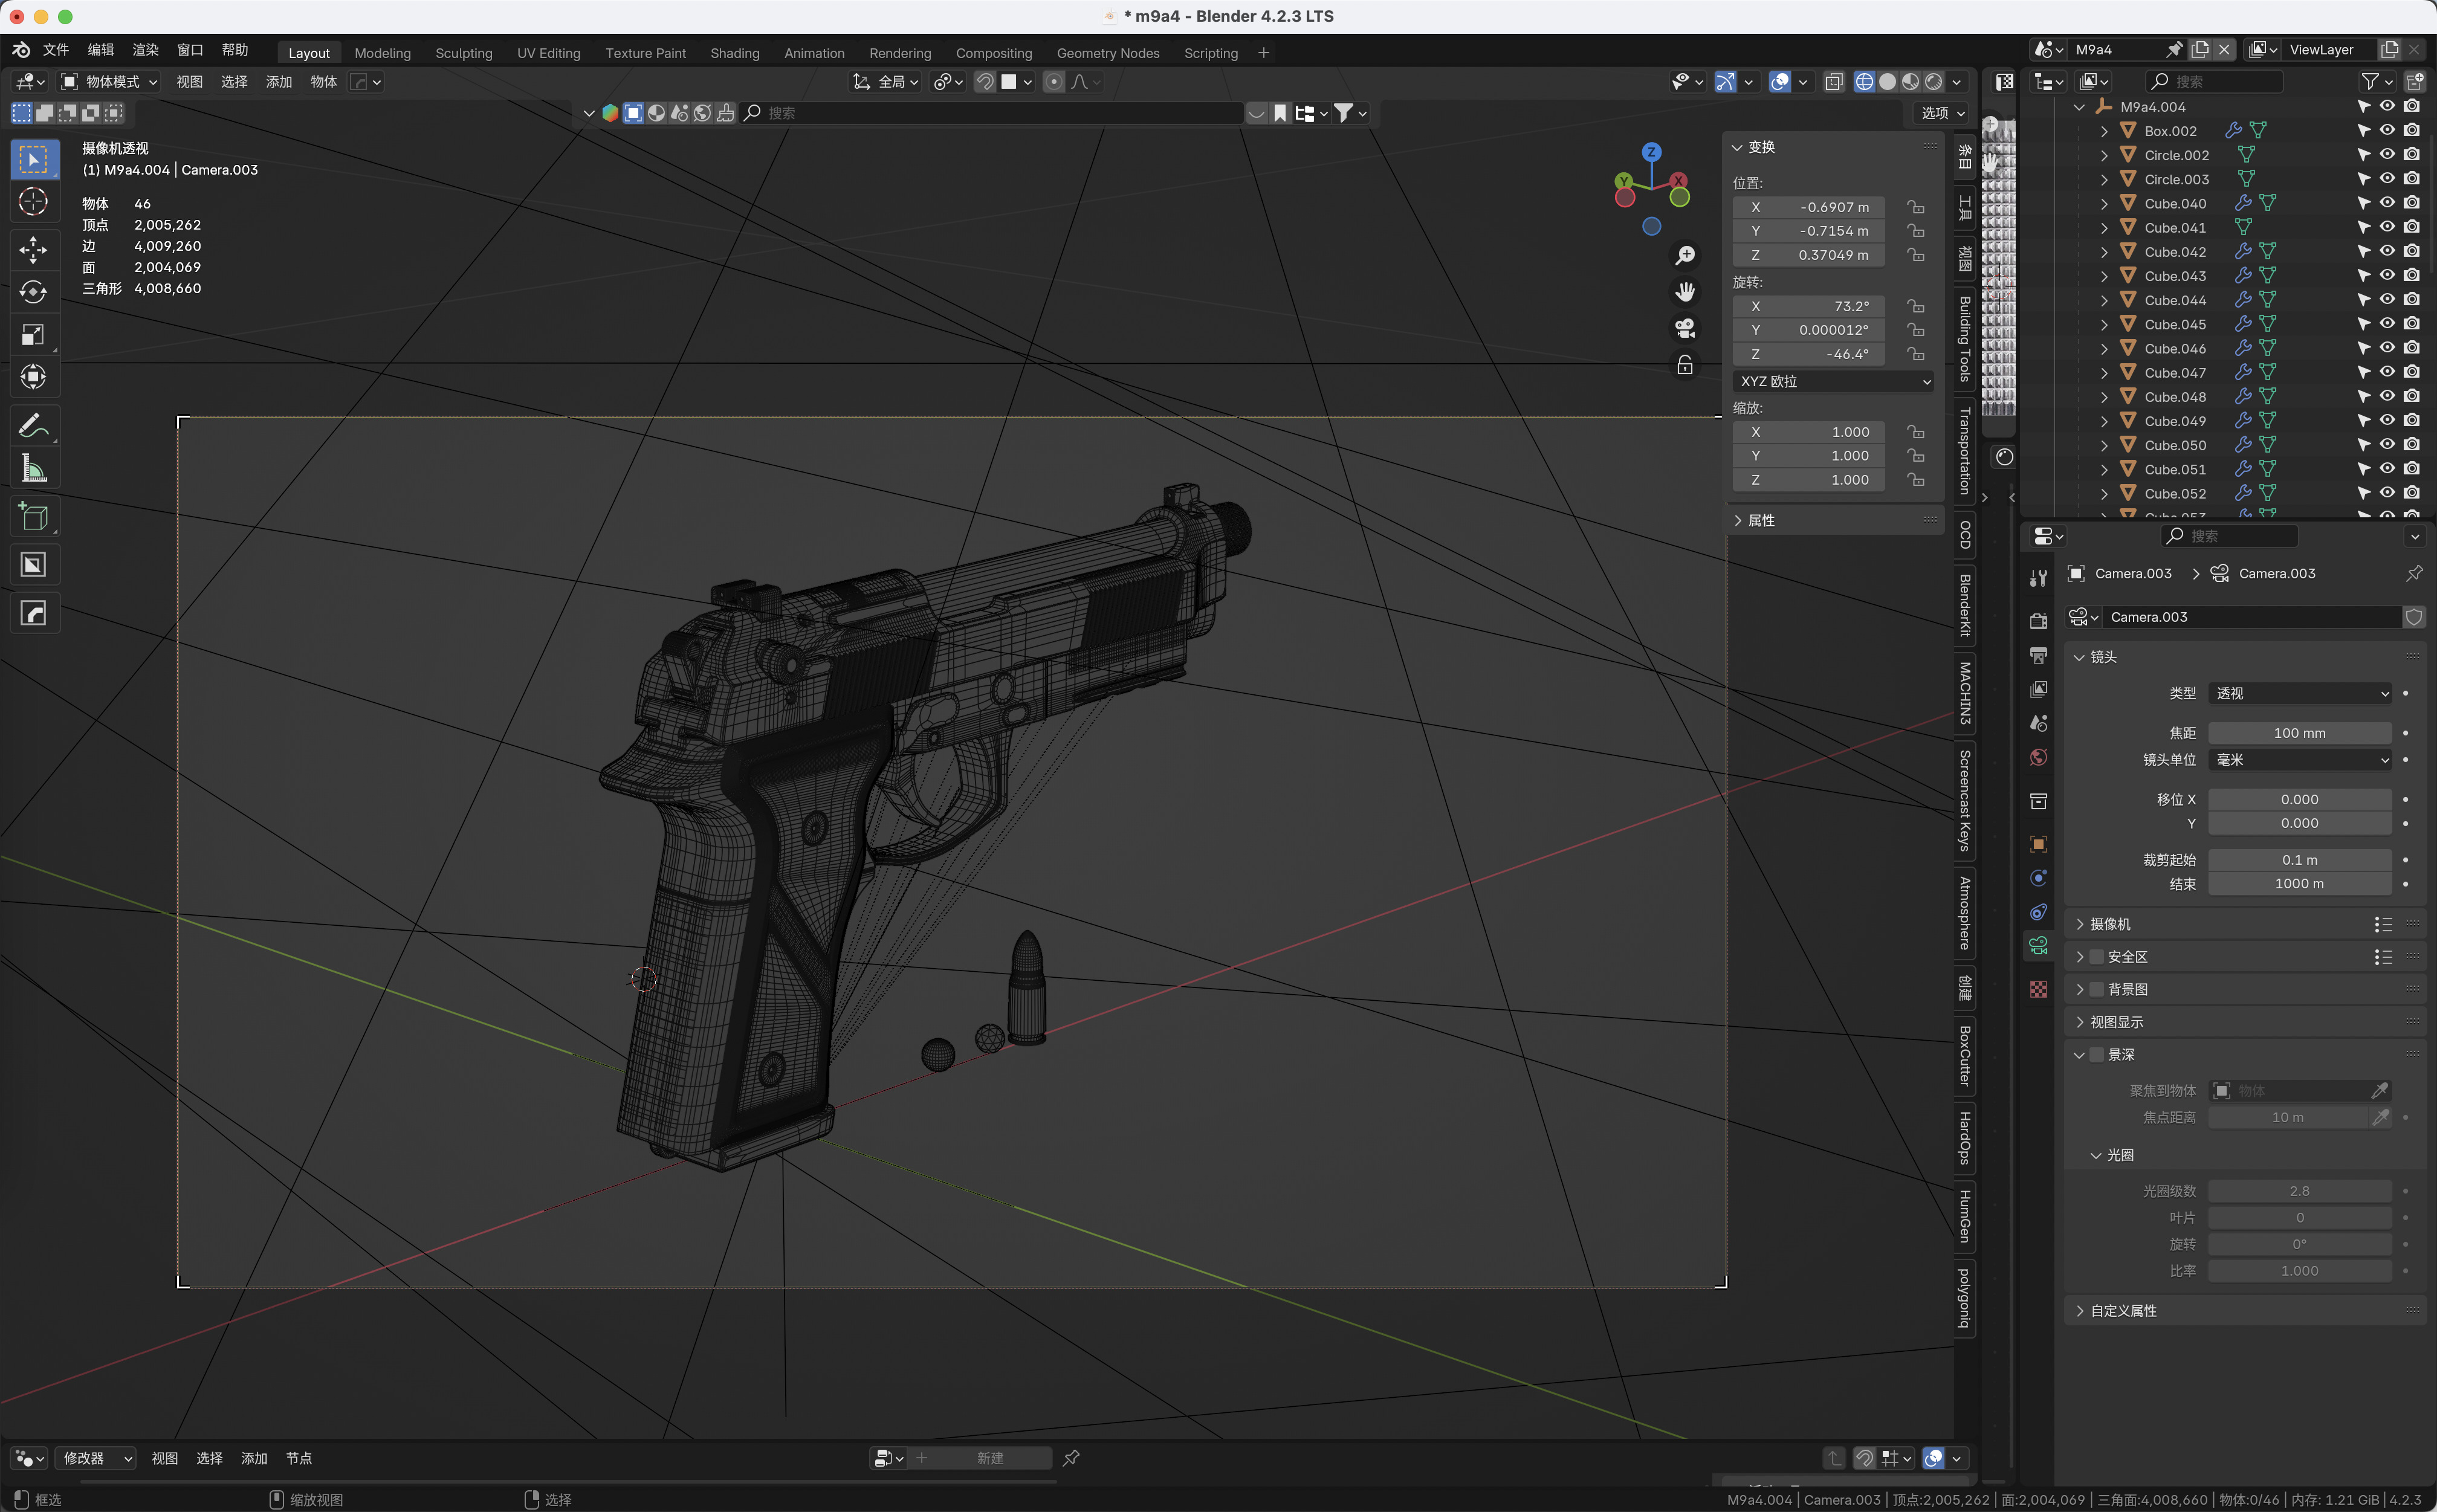The height and width of the screenshot is (1512, 2437).
Task: Click the viewport pan hand icon
Action: [x=1685, y=292]
